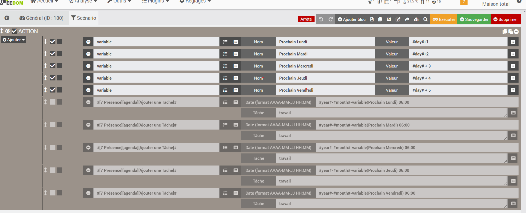Viewport: 526px width, 213px height.
Task: Click the checklist icon on Prochain Mercredi agenda row
Action: pyautogui.click(x=225, y=147)
